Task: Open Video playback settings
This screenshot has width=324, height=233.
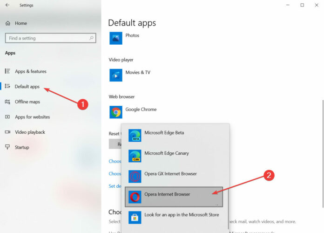Action: (x=30, y=132)
